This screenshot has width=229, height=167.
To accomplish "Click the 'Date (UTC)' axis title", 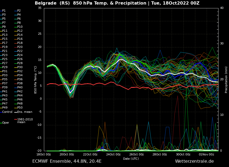I will pos(131,159).
